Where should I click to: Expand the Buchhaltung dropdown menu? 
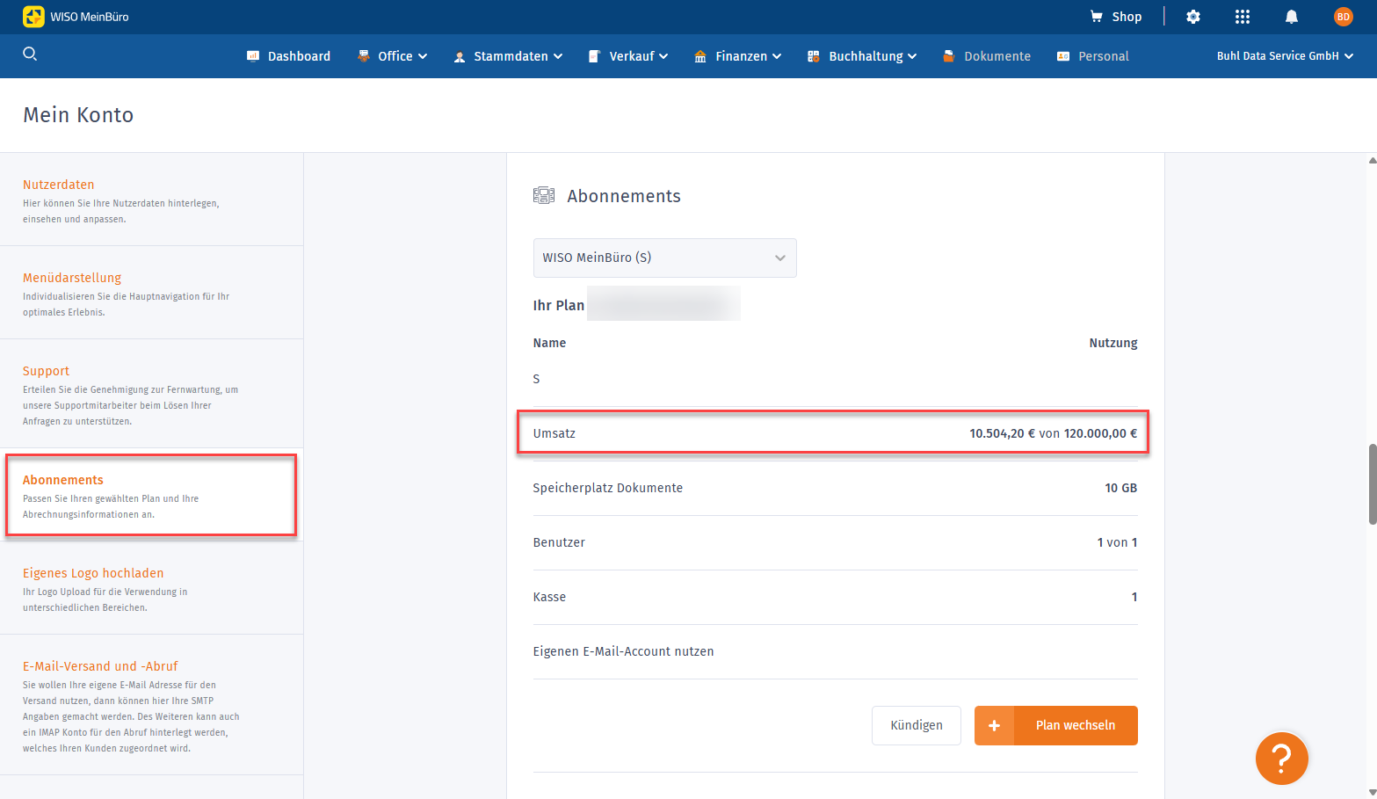pos(912,56)
